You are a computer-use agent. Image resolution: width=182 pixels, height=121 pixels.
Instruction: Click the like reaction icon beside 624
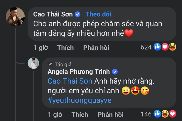(158, 47)
